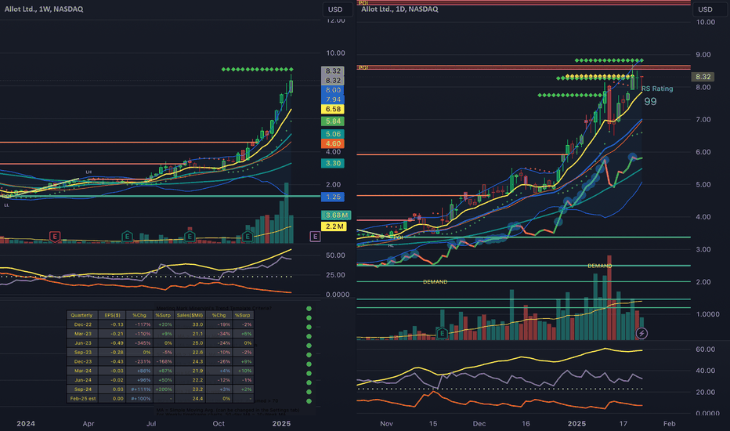Click the 60.00 indicator axis label
The width and height of the screenshot is (730, 431).
click(705, 350)
